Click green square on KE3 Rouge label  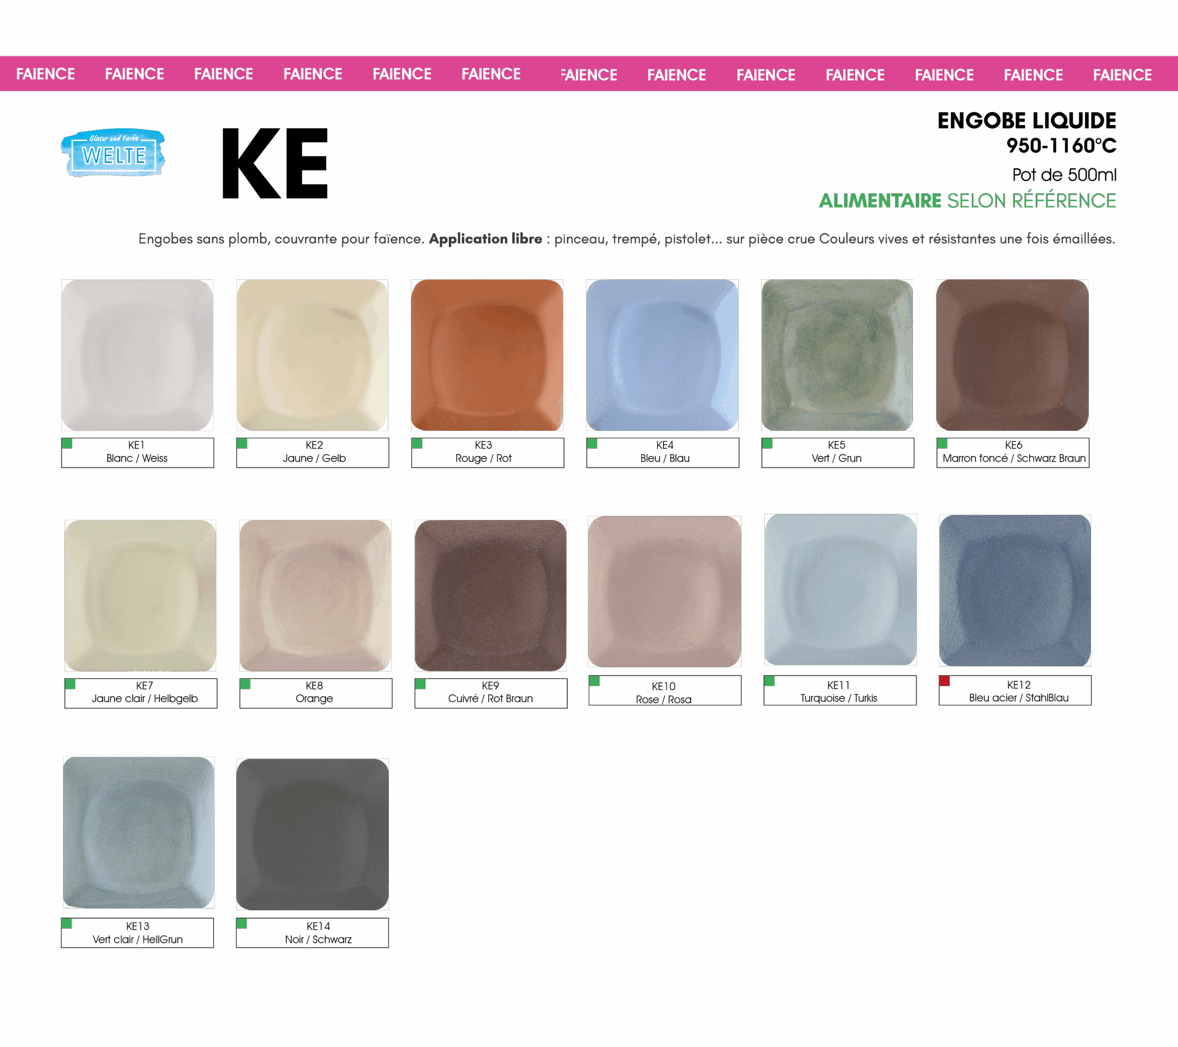[417, 443]
